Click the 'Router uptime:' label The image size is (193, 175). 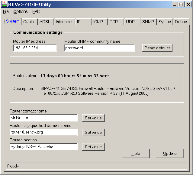(x=25, y=76)
